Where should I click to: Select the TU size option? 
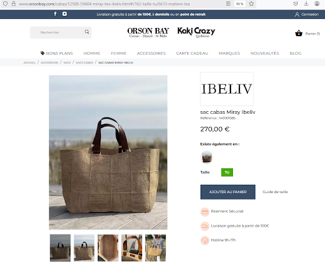pyautogui.click(x=227, y=172)
